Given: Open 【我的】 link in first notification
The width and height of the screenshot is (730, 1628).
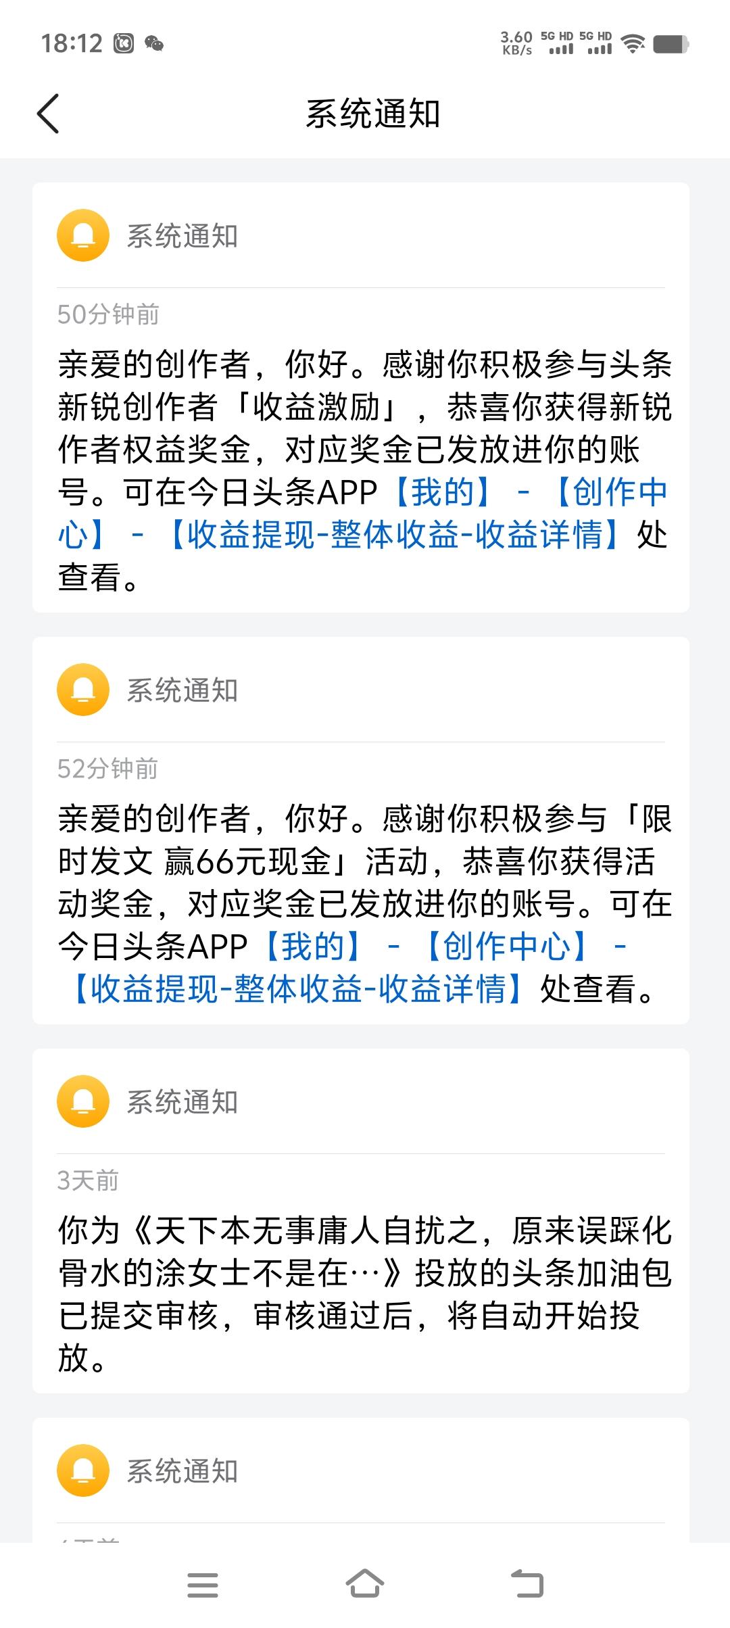Looking at the screenshot, I should pyautogui.click(x=442, y=492).
